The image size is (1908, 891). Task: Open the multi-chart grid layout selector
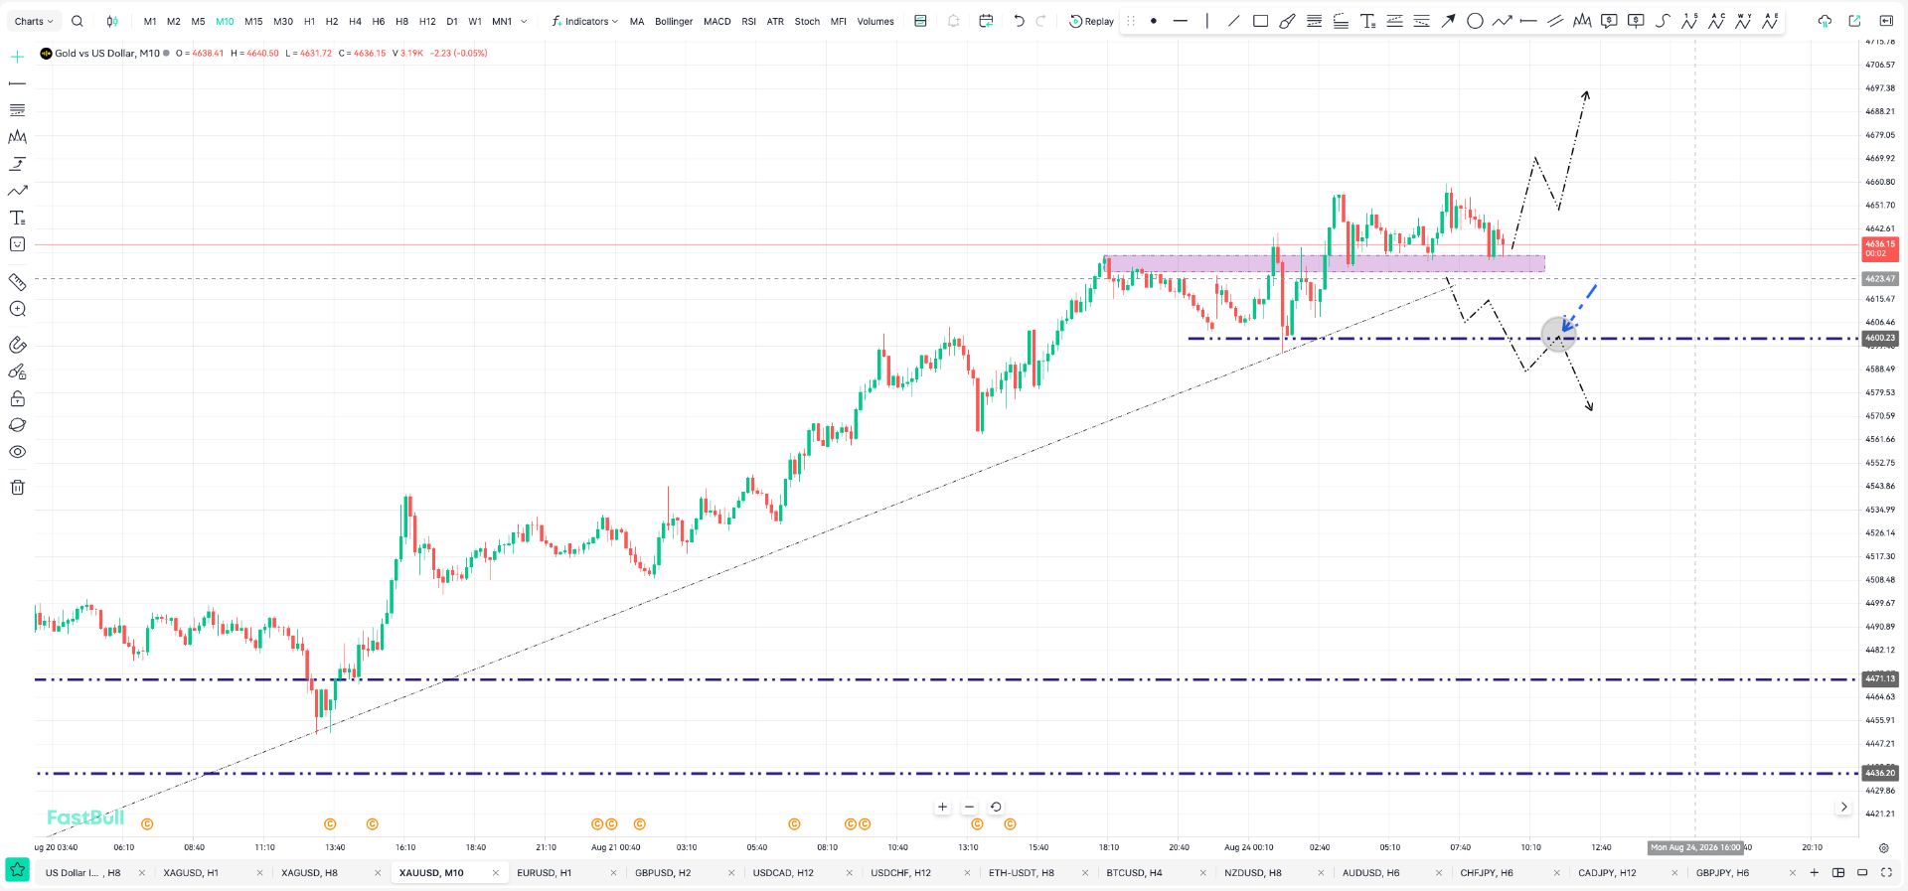click(1838, 873)
